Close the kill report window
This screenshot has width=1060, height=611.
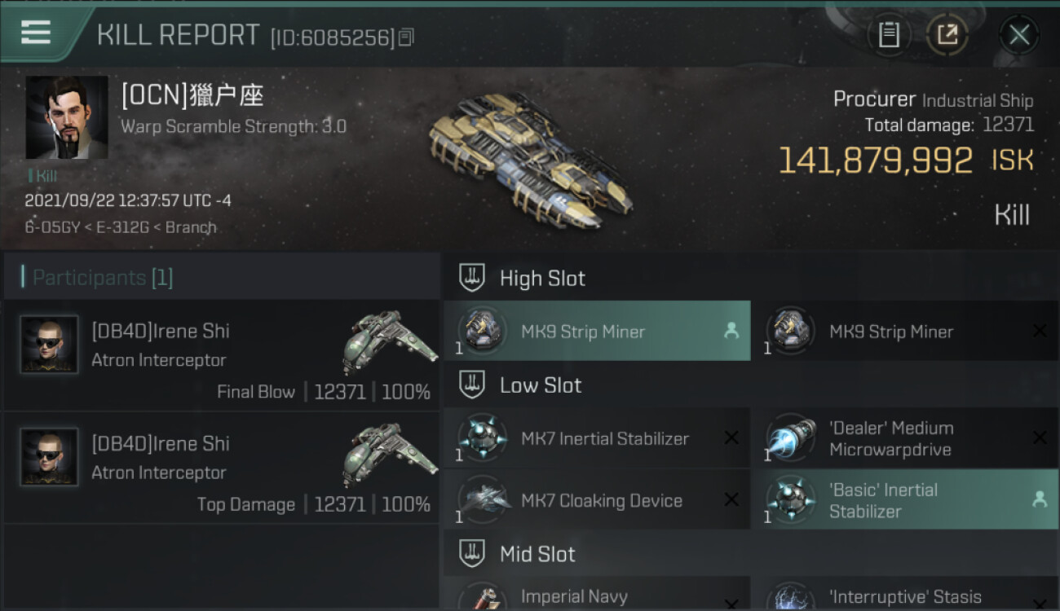coord(1018,35)
